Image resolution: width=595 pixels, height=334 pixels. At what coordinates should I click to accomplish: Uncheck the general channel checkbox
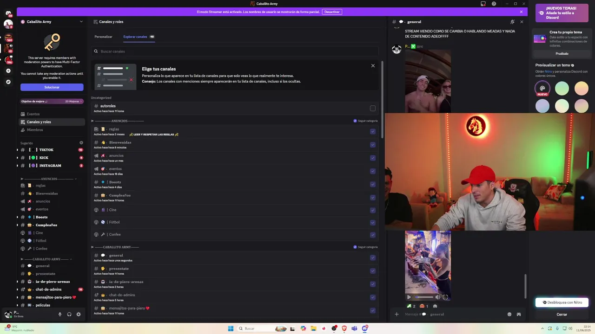click(x=373, y=257)
